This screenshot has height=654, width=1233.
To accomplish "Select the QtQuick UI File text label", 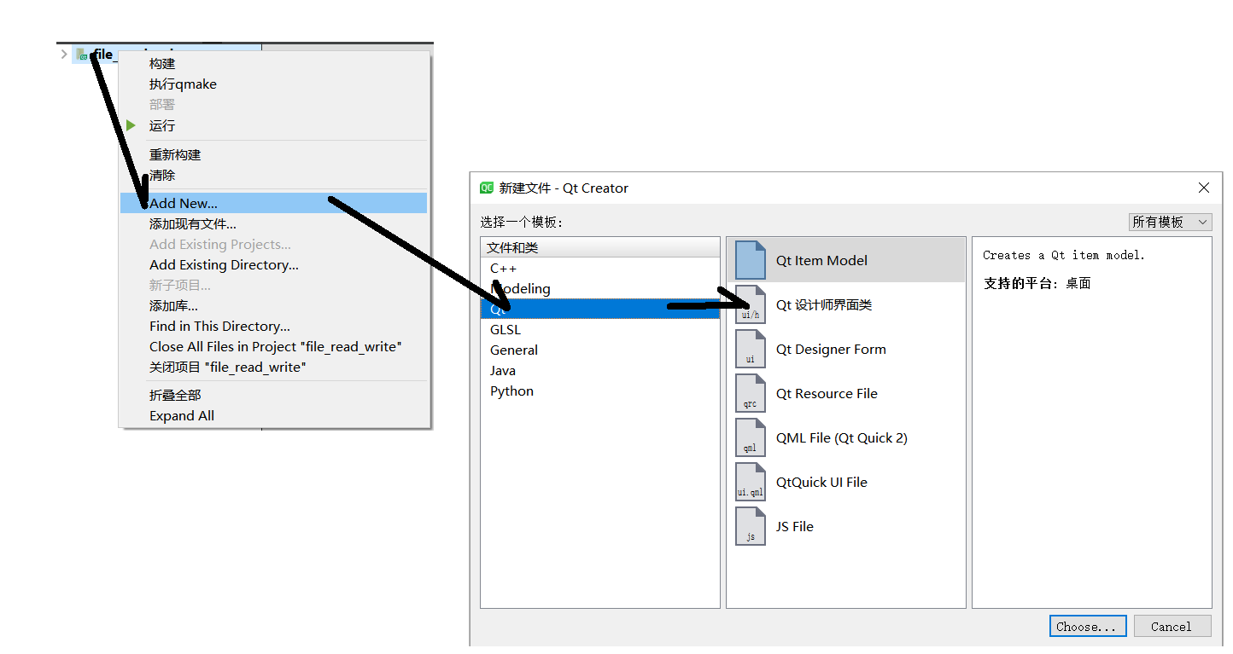I will click(x=821, y=482).
